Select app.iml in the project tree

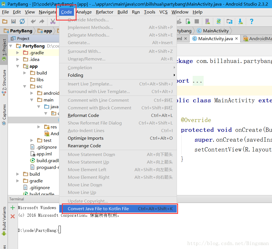[x=41, y=154]
